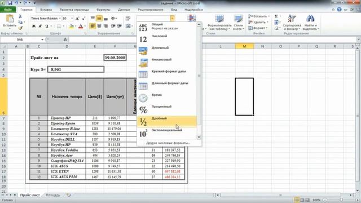This screenshot has height=203, width=361.
Task: Toggle middle vertical alignment
Action: [x=99, y=19]
